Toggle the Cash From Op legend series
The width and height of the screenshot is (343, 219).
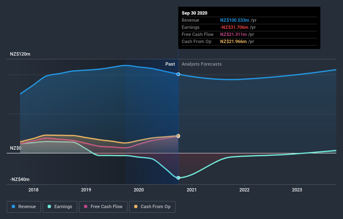(x=152, y=207)
